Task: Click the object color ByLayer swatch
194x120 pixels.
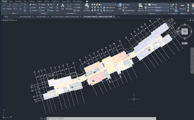Action: (x=149, y=5)
